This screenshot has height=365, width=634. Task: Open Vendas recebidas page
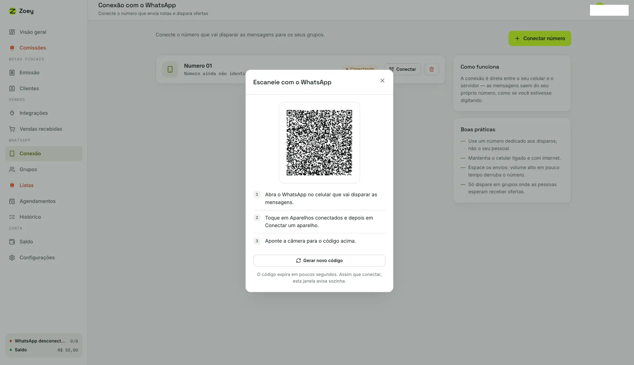[x=44, y=129]
